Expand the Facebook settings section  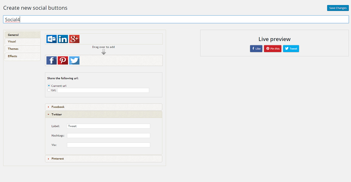coord(104,107)
